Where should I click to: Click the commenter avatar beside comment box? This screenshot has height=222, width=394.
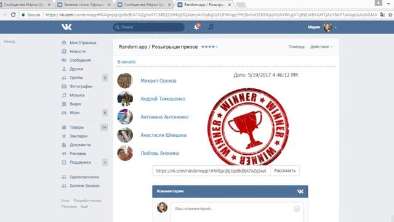(x=163, y=207)
